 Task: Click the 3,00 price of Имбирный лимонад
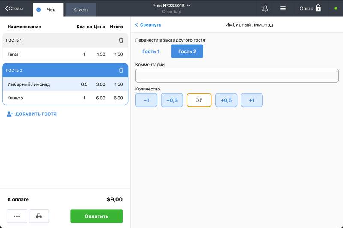pos(101,84)
